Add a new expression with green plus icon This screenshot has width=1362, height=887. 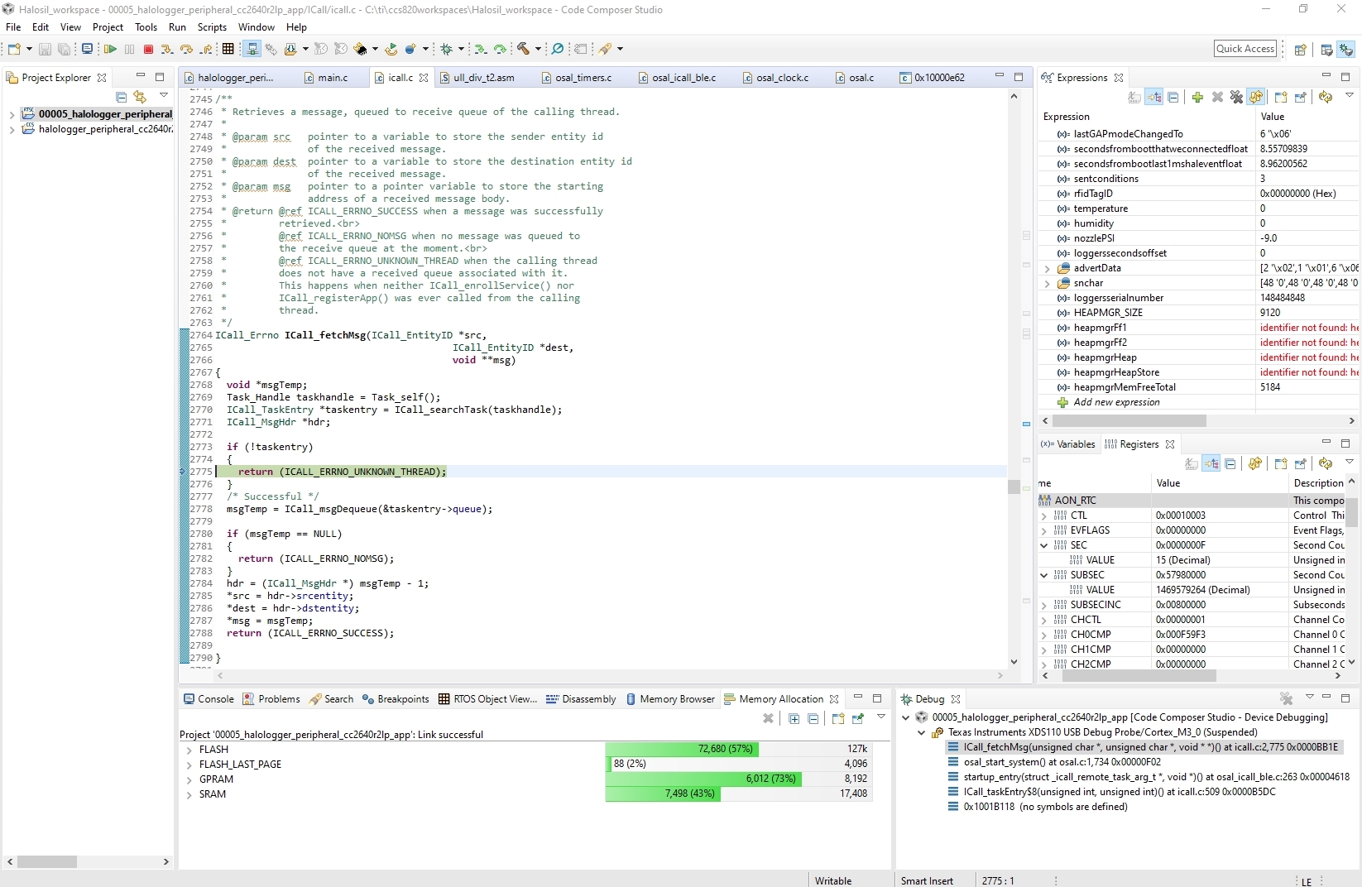(x=1197, y=98)
